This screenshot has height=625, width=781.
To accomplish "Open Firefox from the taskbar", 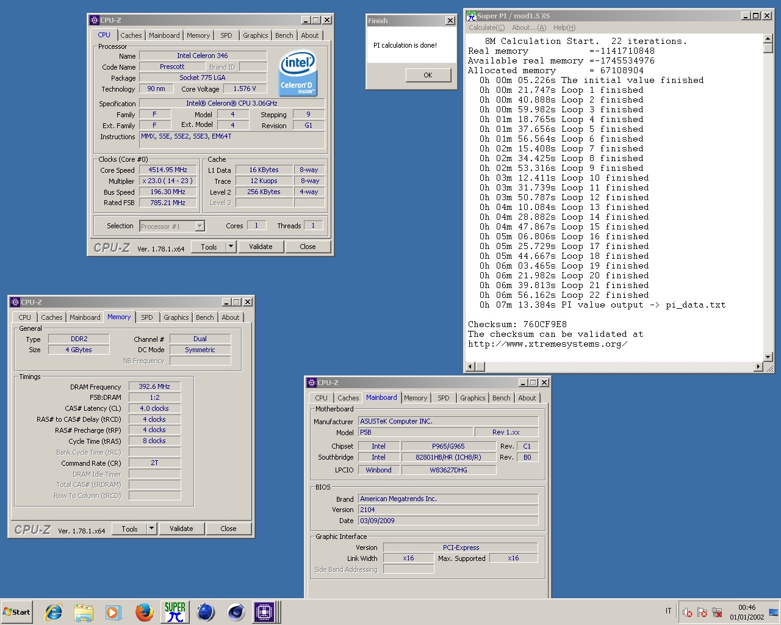I will click(145, 612).
